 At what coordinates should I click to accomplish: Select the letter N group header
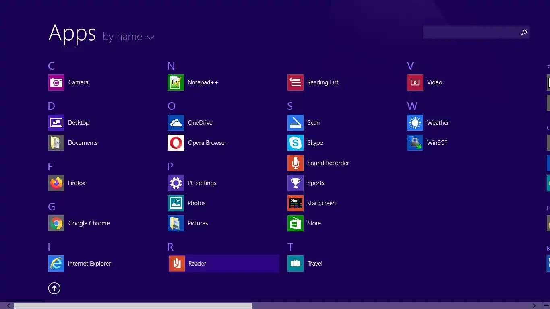[x=171, y=66]
